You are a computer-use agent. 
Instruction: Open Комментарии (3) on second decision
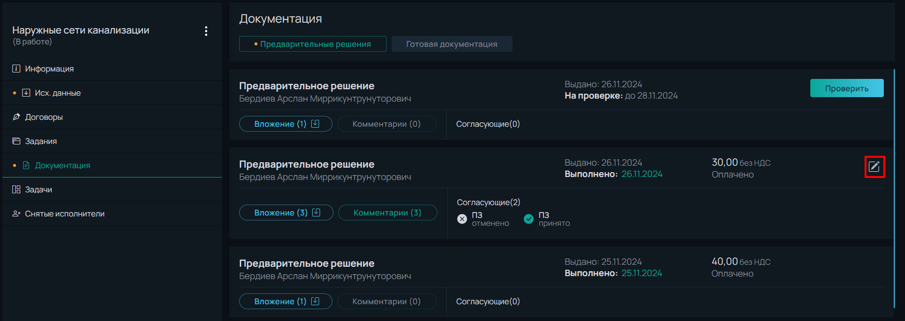(x=388, y=213)
